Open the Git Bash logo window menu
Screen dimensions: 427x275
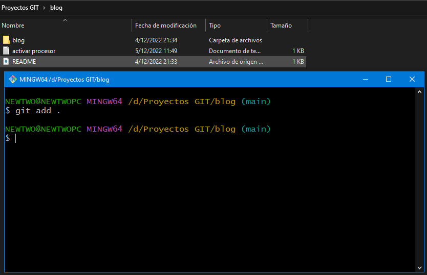tap(13, 79)
